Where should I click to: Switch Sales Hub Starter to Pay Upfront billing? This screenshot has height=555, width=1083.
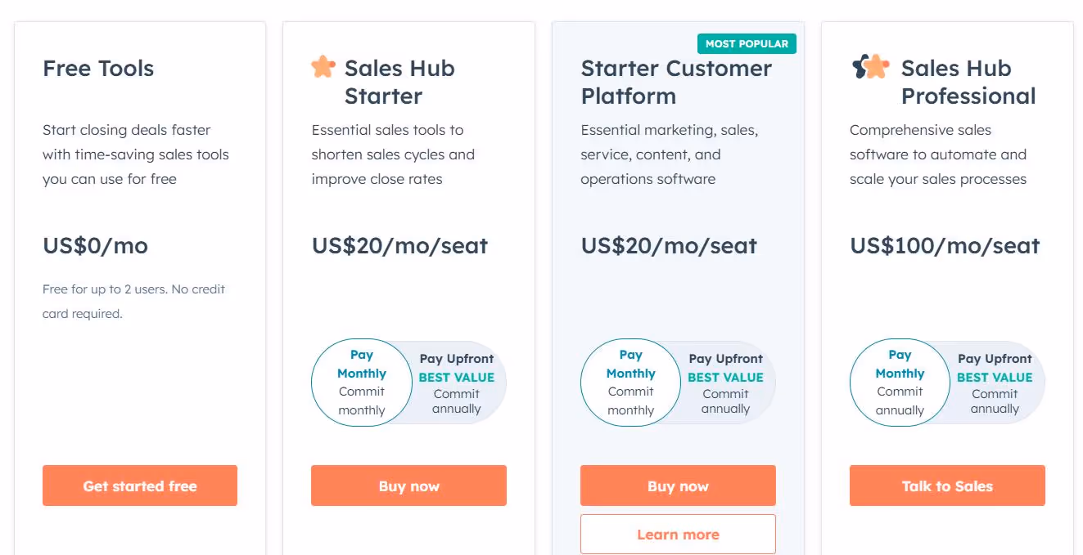tap(457, 382)
